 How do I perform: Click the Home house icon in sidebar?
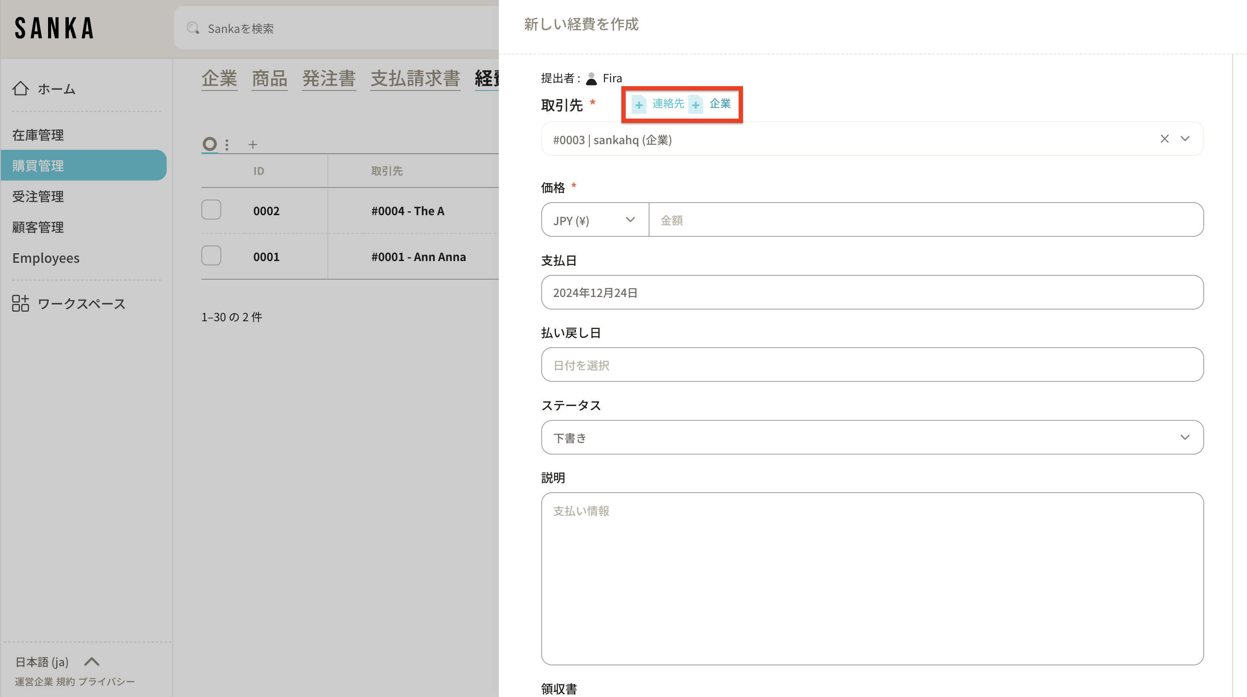20,89
